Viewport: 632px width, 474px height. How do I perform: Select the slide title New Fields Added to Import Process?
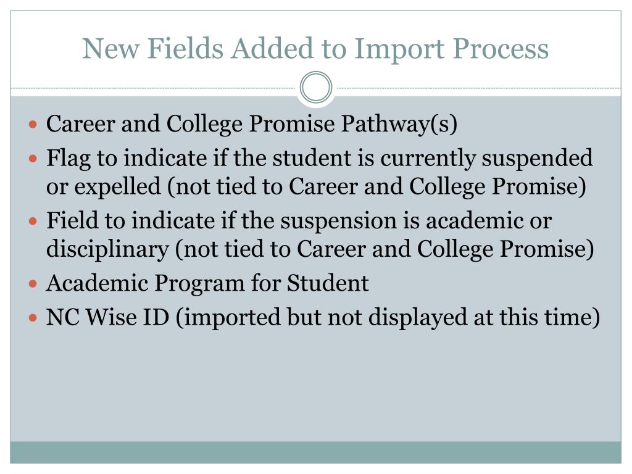[315, 49]
